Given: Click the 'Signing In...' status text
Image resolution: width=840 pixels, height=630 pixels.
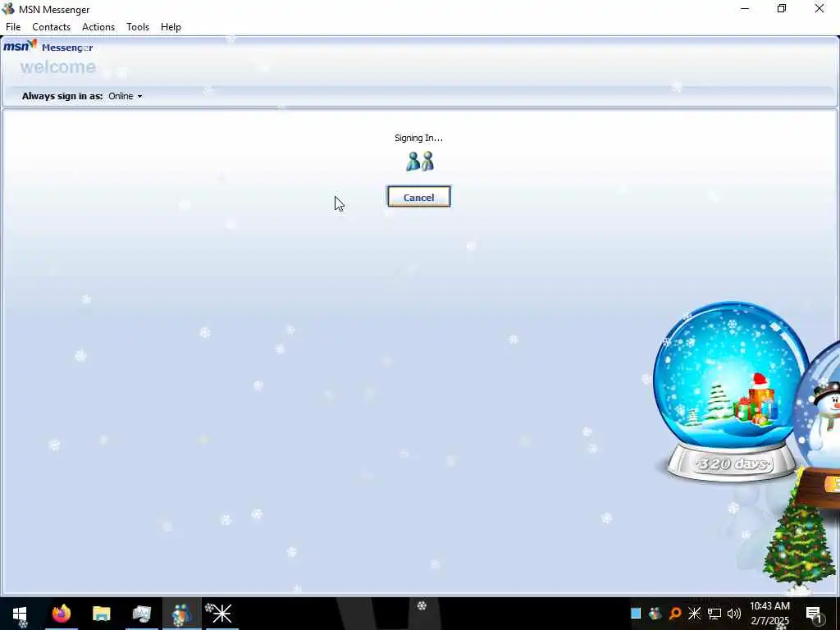Looking at the screenshot, I should pos(418,138).
